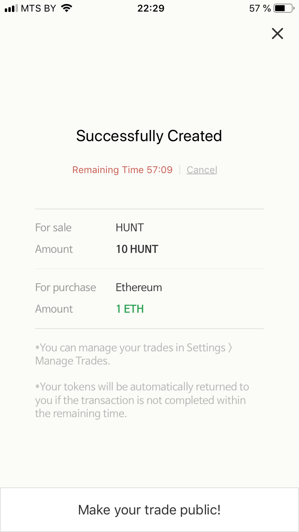Tap Make your trade public! button
Screen dimensions: 299x532
149,510
